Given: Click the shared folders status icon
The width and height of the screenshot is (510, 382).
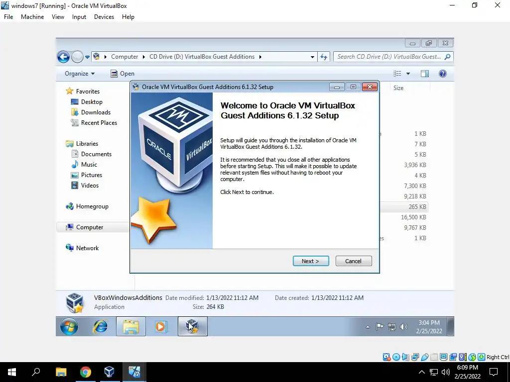Looking at the screenshot, I should tap(434, 357).
